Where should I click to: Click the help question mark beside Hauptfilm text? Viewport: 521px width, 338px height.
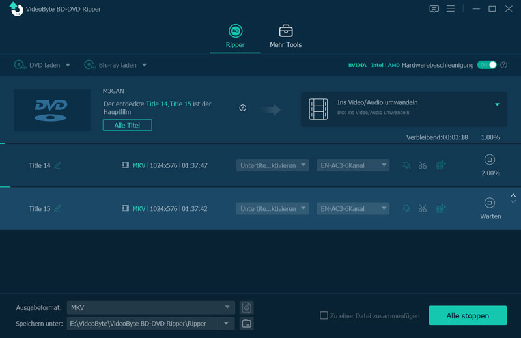243,108
